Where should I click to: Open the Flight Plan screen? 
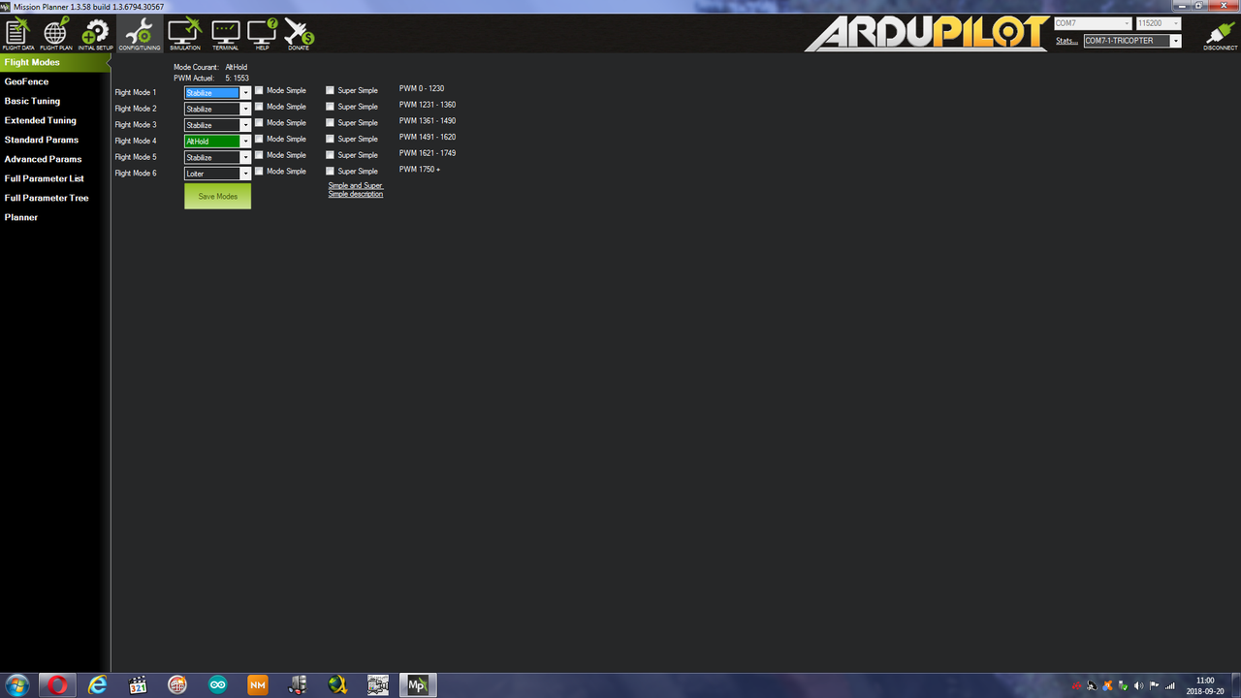coord(54,34)
